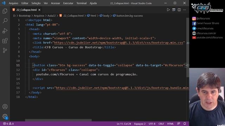Run the code with play icon
Image resolution: width=225 pixels, height=126 pixels.
point(168,10)
